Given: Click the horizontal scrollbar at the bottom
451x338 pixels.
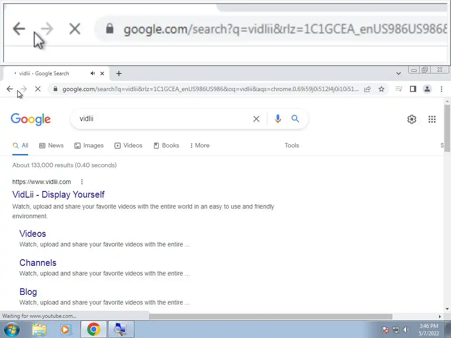Looking at the screenshot, I should tap(271, 316).
